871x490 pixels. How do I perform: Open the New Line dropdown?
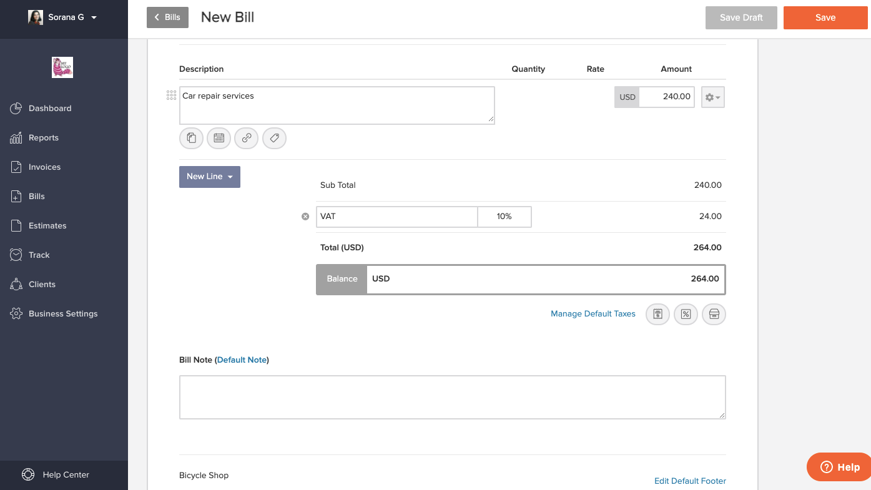click(x=210, y=177)
